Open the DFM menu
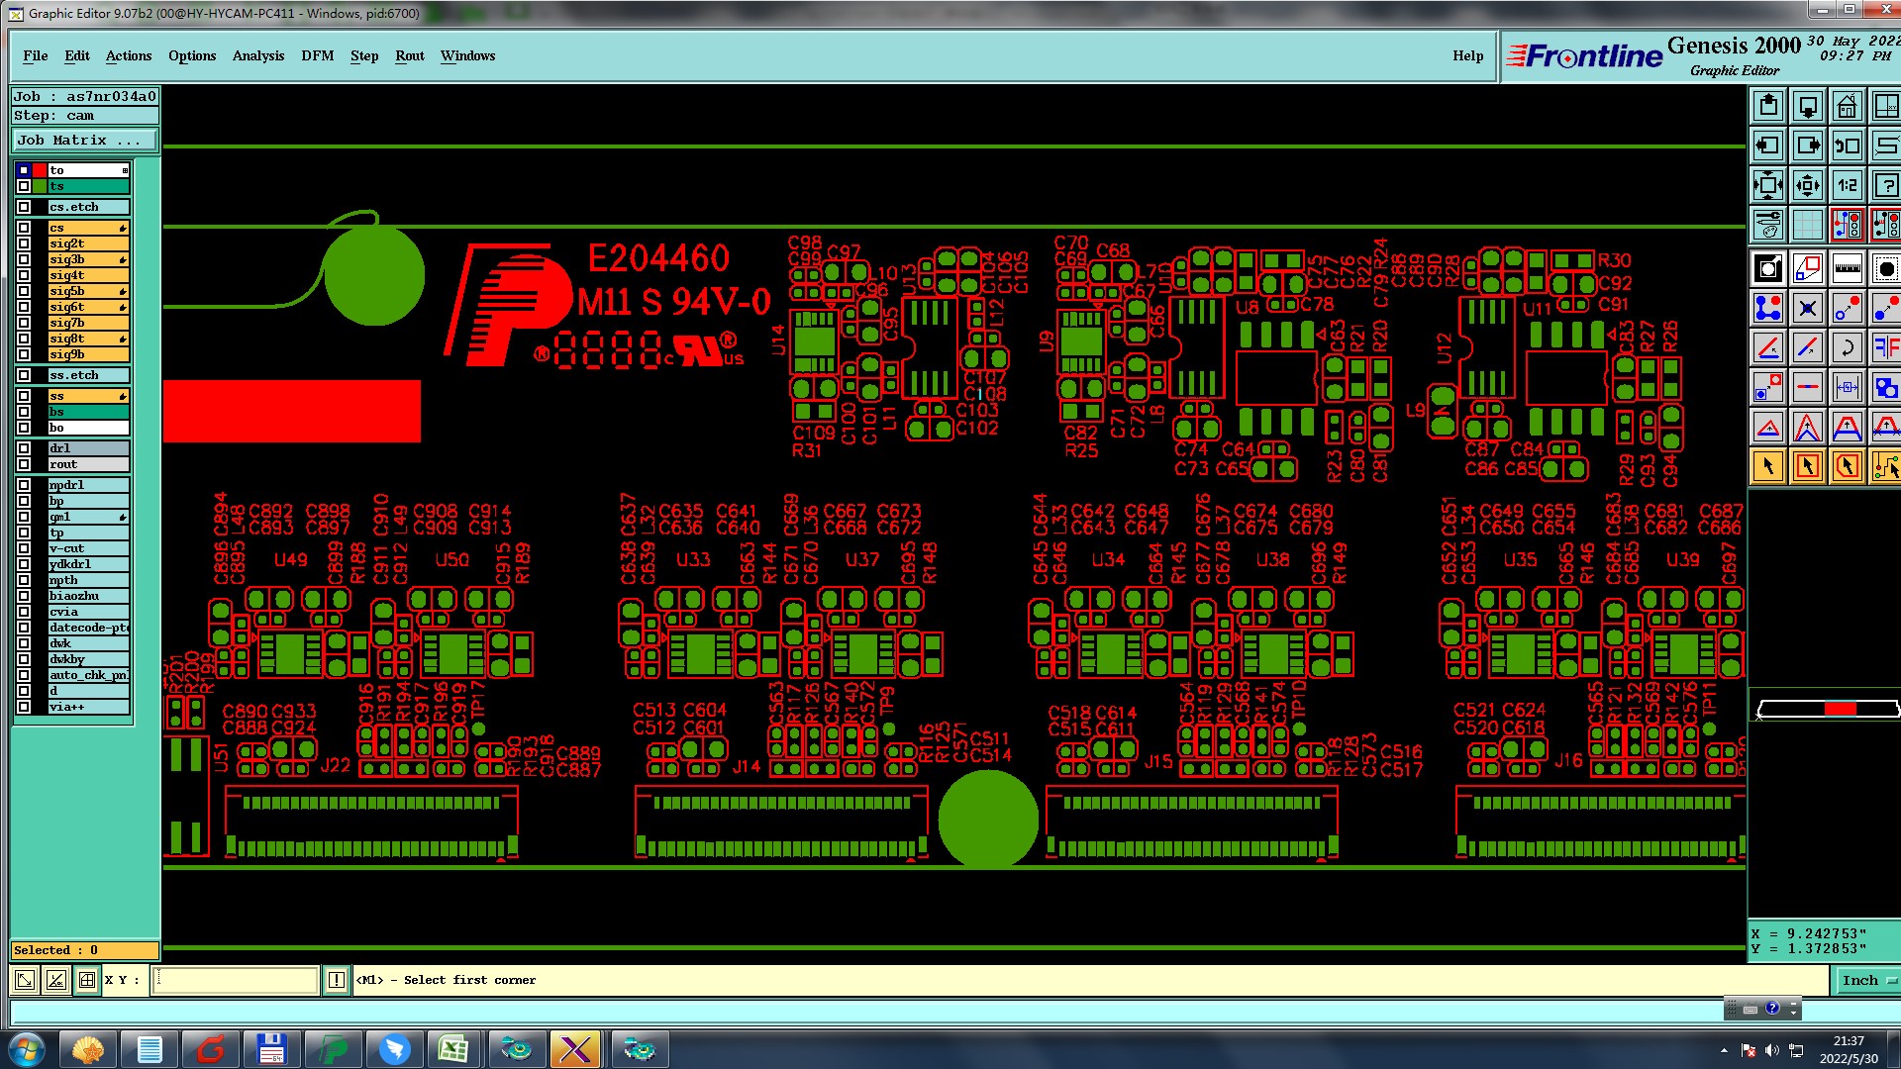This screenshot has width=1901, height=1069. [317, 55]
